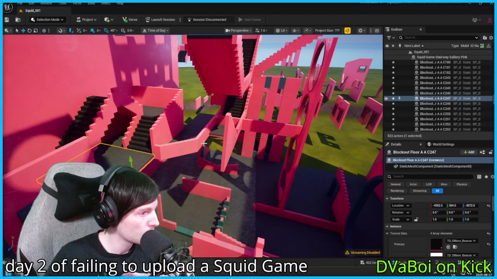Image resolution: width=497 pixels, height=279 pixels.
Task: Sort Outliner by Item Label column
Action: point(414,46)
